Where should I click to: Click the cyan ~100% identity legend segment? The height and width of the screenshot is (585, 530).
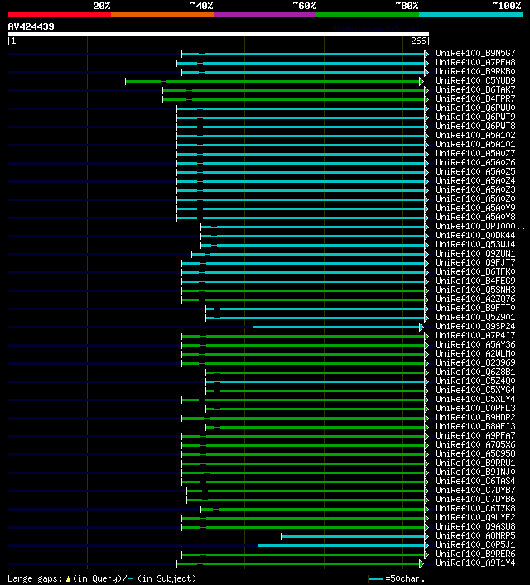click(x=470, y=15)
